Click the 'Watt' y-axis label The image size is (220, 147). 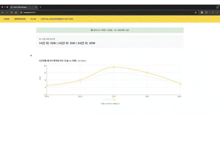tap(40, 78)
